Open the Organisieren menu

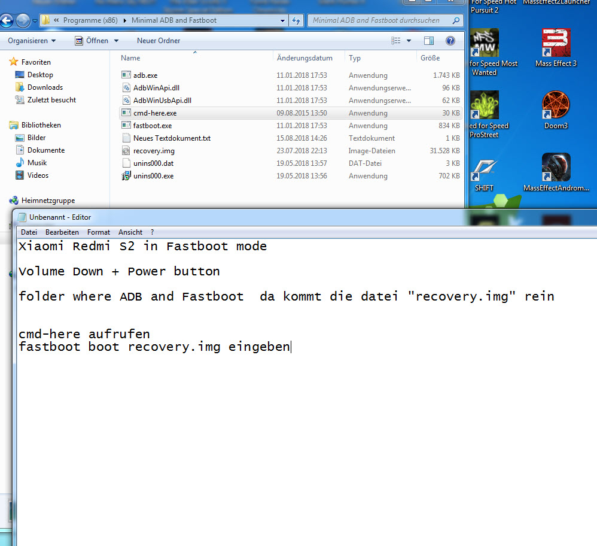coord(32,41)
